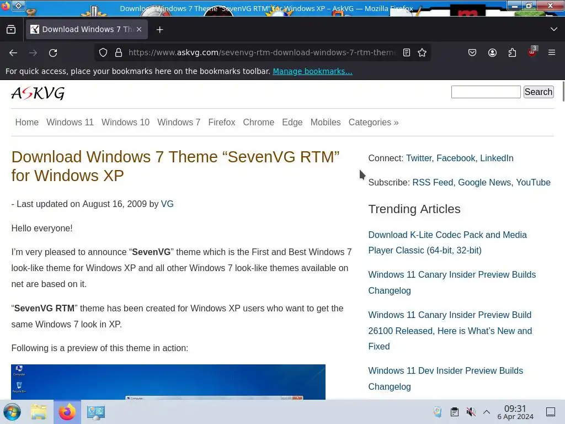Open the Facebook connect link
Screen dimensions: 565x424
click(456, 158)
